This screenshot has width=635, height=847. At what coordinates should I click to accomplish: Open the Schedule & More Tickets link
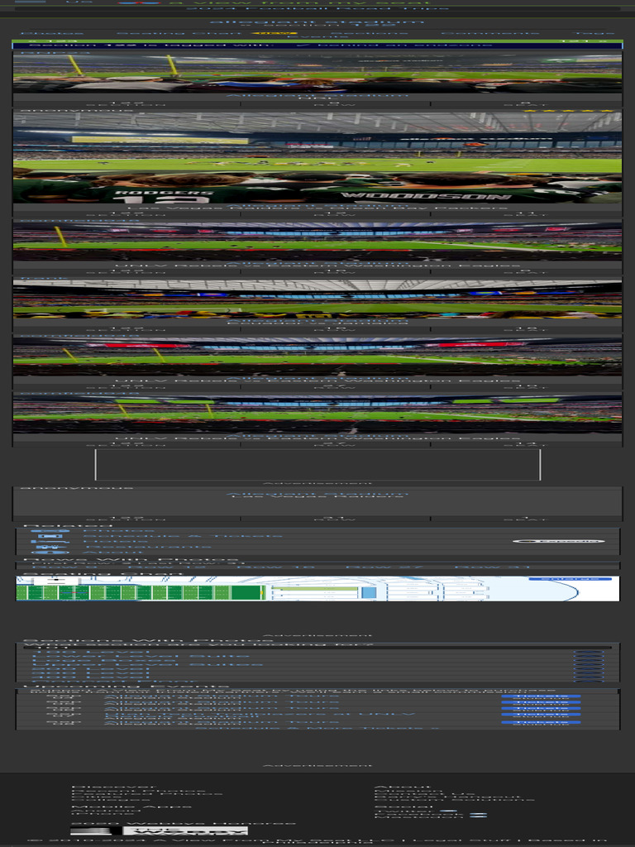317,728
